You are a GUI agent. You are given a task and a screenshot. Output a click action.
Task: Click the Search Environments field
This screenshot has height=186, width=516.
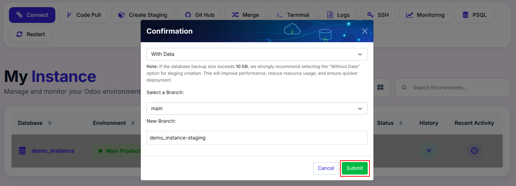click(x=453, y=88)
